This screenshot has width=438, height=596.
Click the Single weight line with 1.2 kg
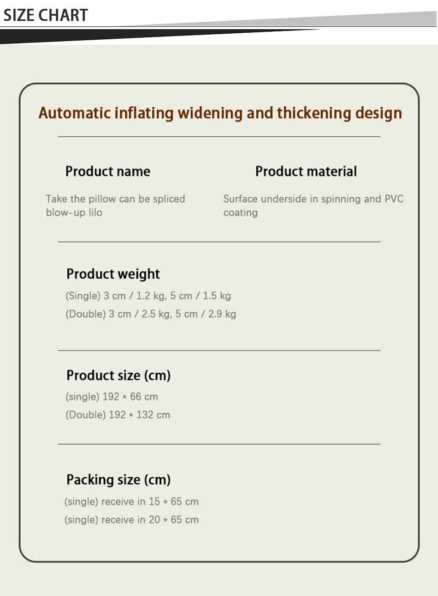click(x=148, y=296)
